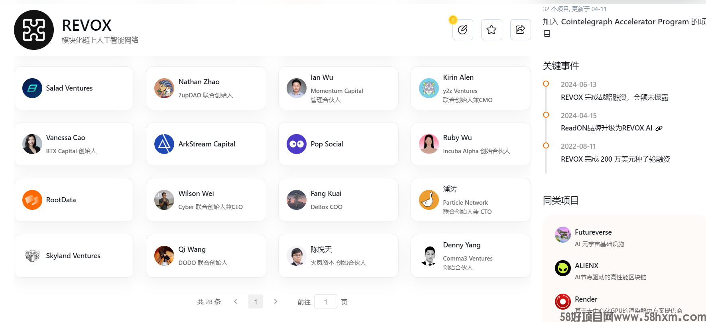Open the 潘涛 name link
The height and width of the screenshot is (322, 706).
450,189
